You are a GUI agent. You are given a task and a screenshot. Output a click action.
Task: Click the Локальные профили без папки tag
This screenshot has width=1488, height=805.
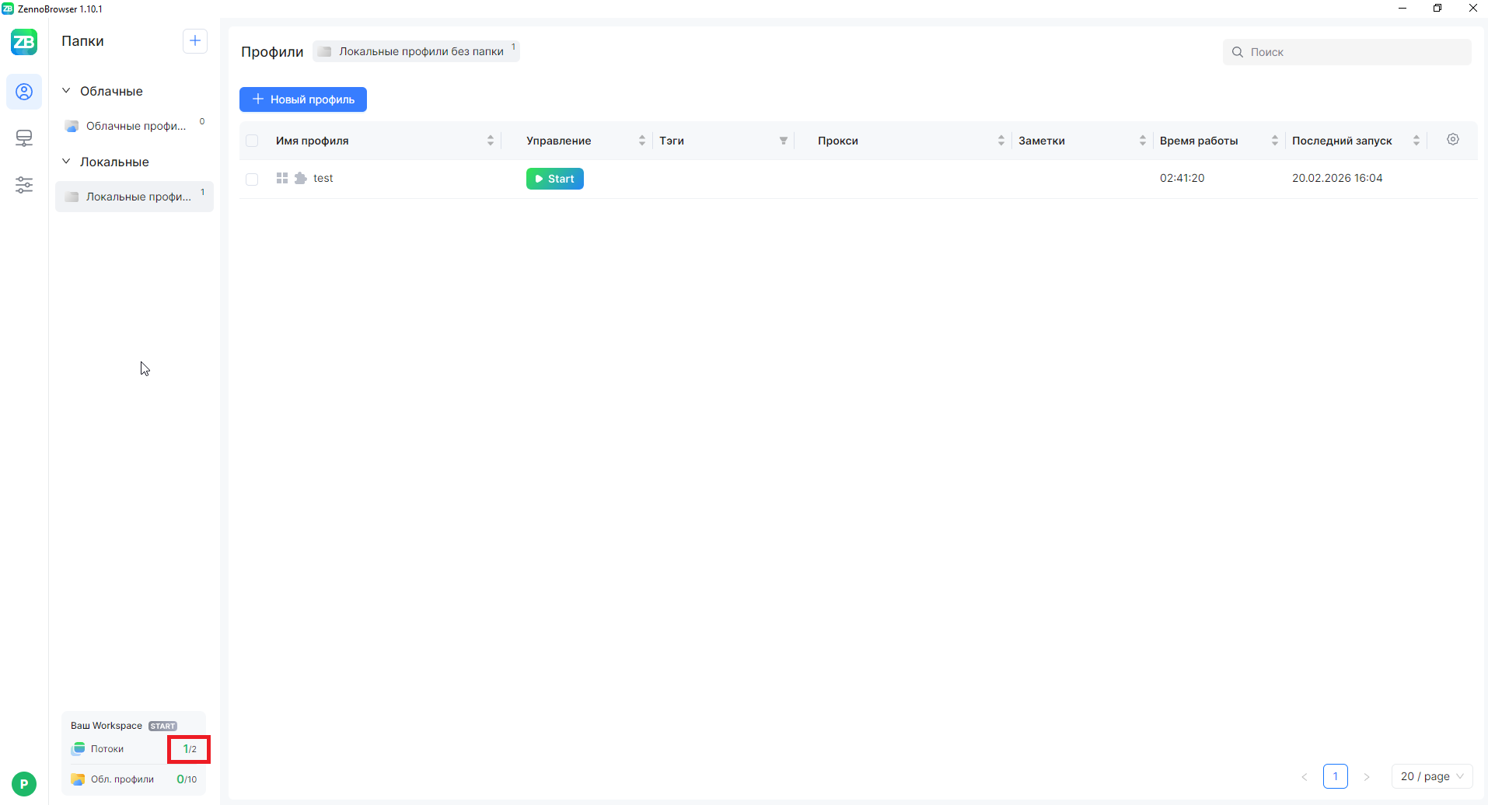(x=416, y=51)
